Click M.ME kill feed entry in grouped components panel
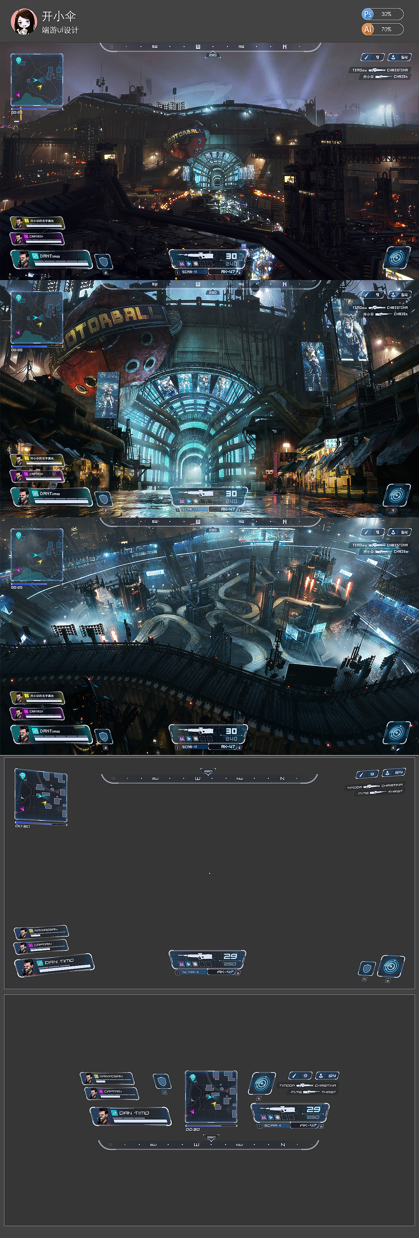 click(x=314, y=1092)
